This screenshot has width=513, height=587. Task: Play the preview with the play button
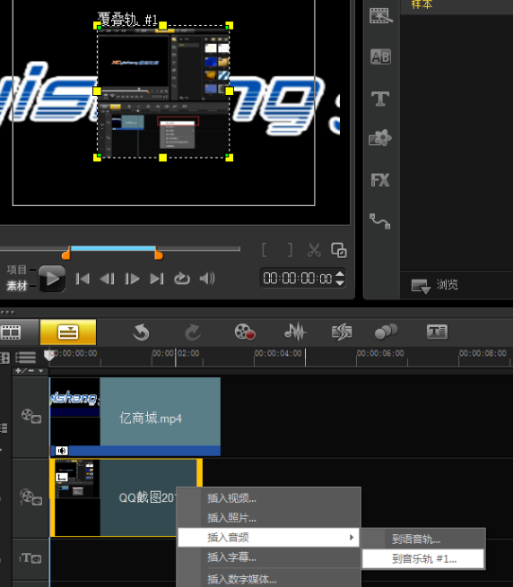[52, 279]
